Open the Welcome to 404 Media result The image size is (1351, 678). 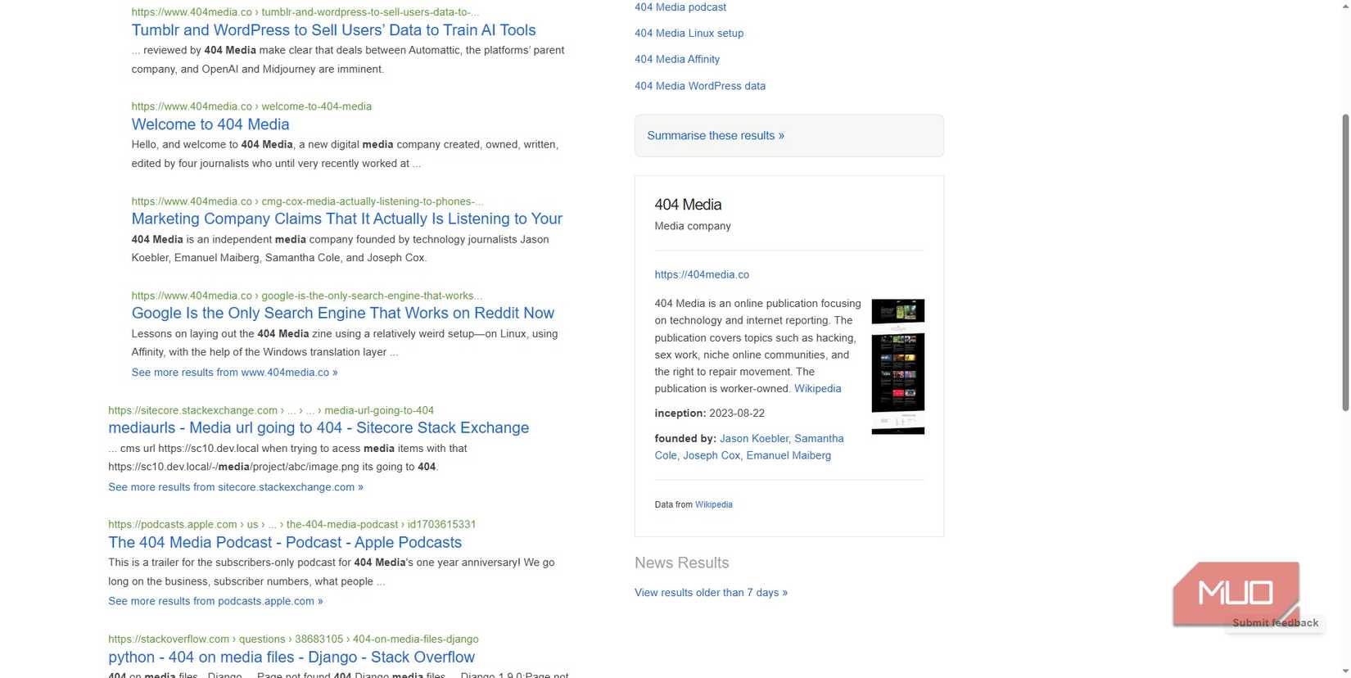210,124
